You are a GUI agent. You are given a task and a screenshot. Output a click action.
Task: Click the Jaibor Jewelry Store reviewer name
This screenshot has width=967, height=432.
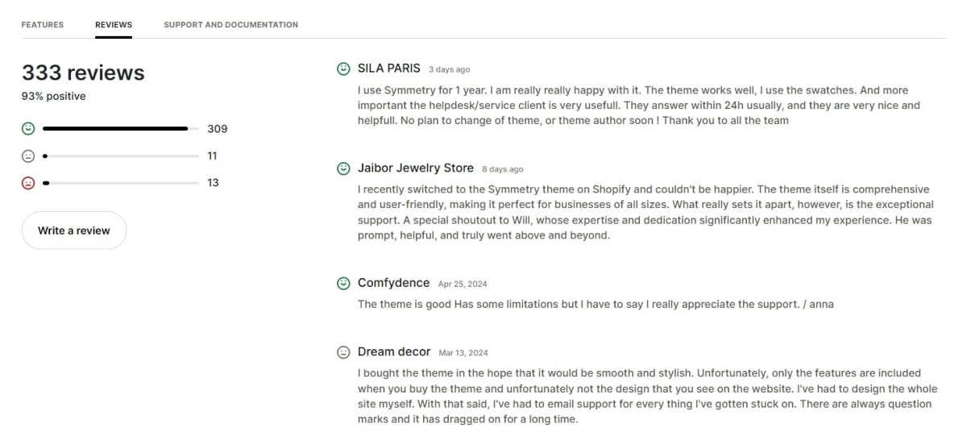click(416, 168)
